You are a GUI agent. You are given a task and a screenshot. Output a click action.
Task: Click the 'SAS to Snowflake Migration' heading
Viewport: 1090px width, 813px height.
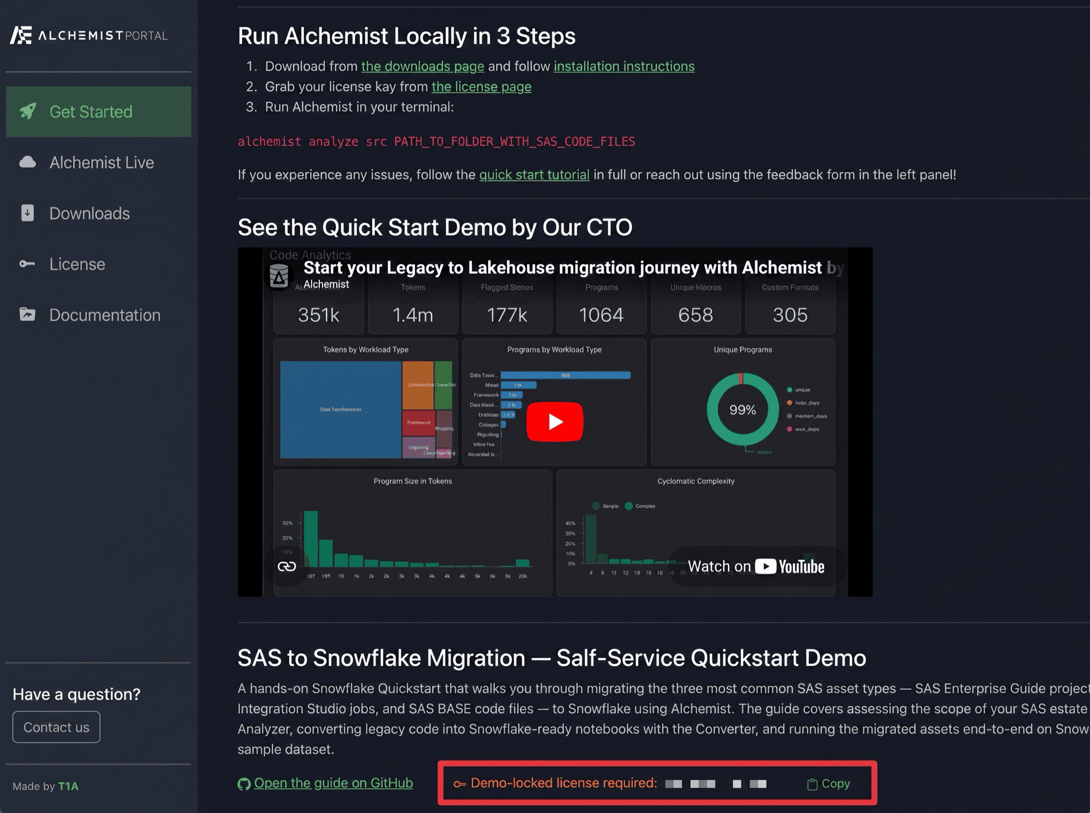pyautogui.click(x=552, y=658)
